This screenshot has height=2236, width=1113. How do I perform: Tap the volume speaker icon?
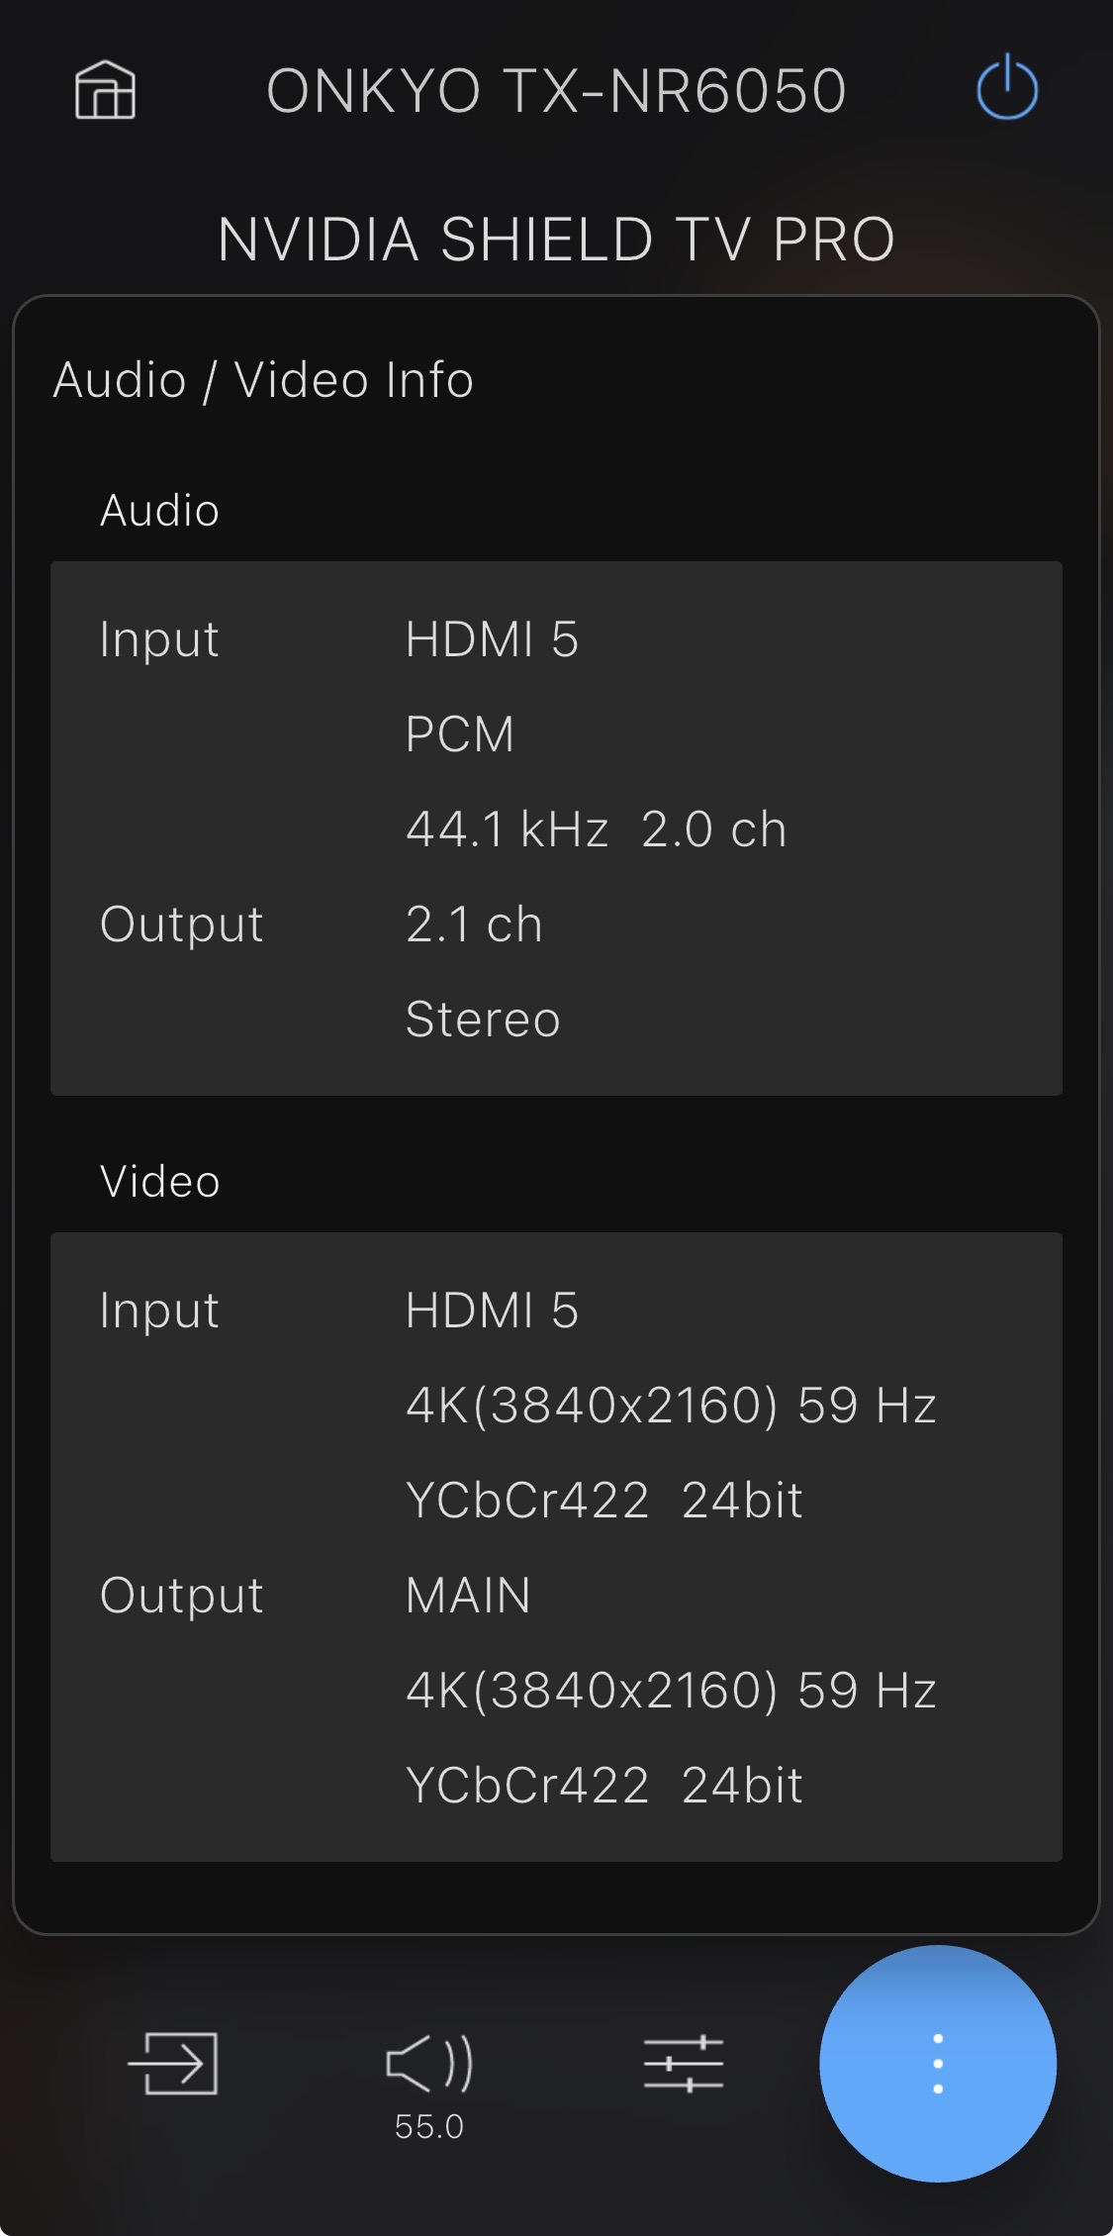(429, 2063)
